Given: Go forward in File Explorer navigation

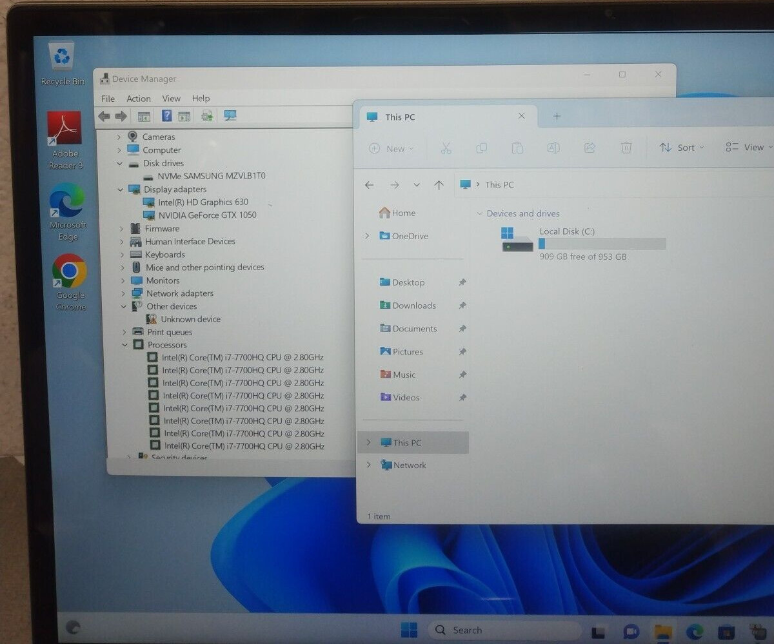Looking at the screenshot, I should point(394,185).
